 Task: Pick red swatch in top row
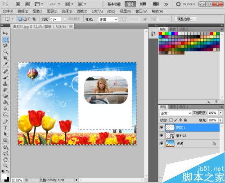(x=160, y=33)
